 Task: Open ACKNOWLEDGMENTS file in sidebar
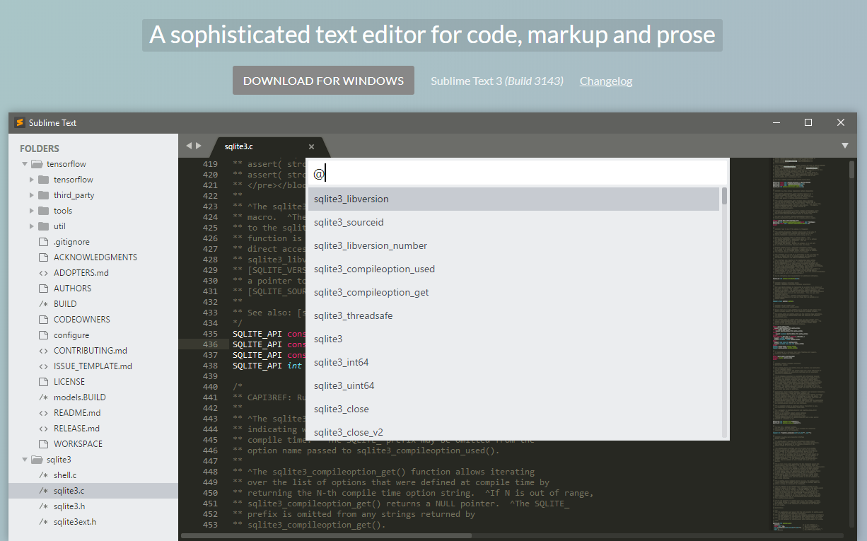[95, 257]
